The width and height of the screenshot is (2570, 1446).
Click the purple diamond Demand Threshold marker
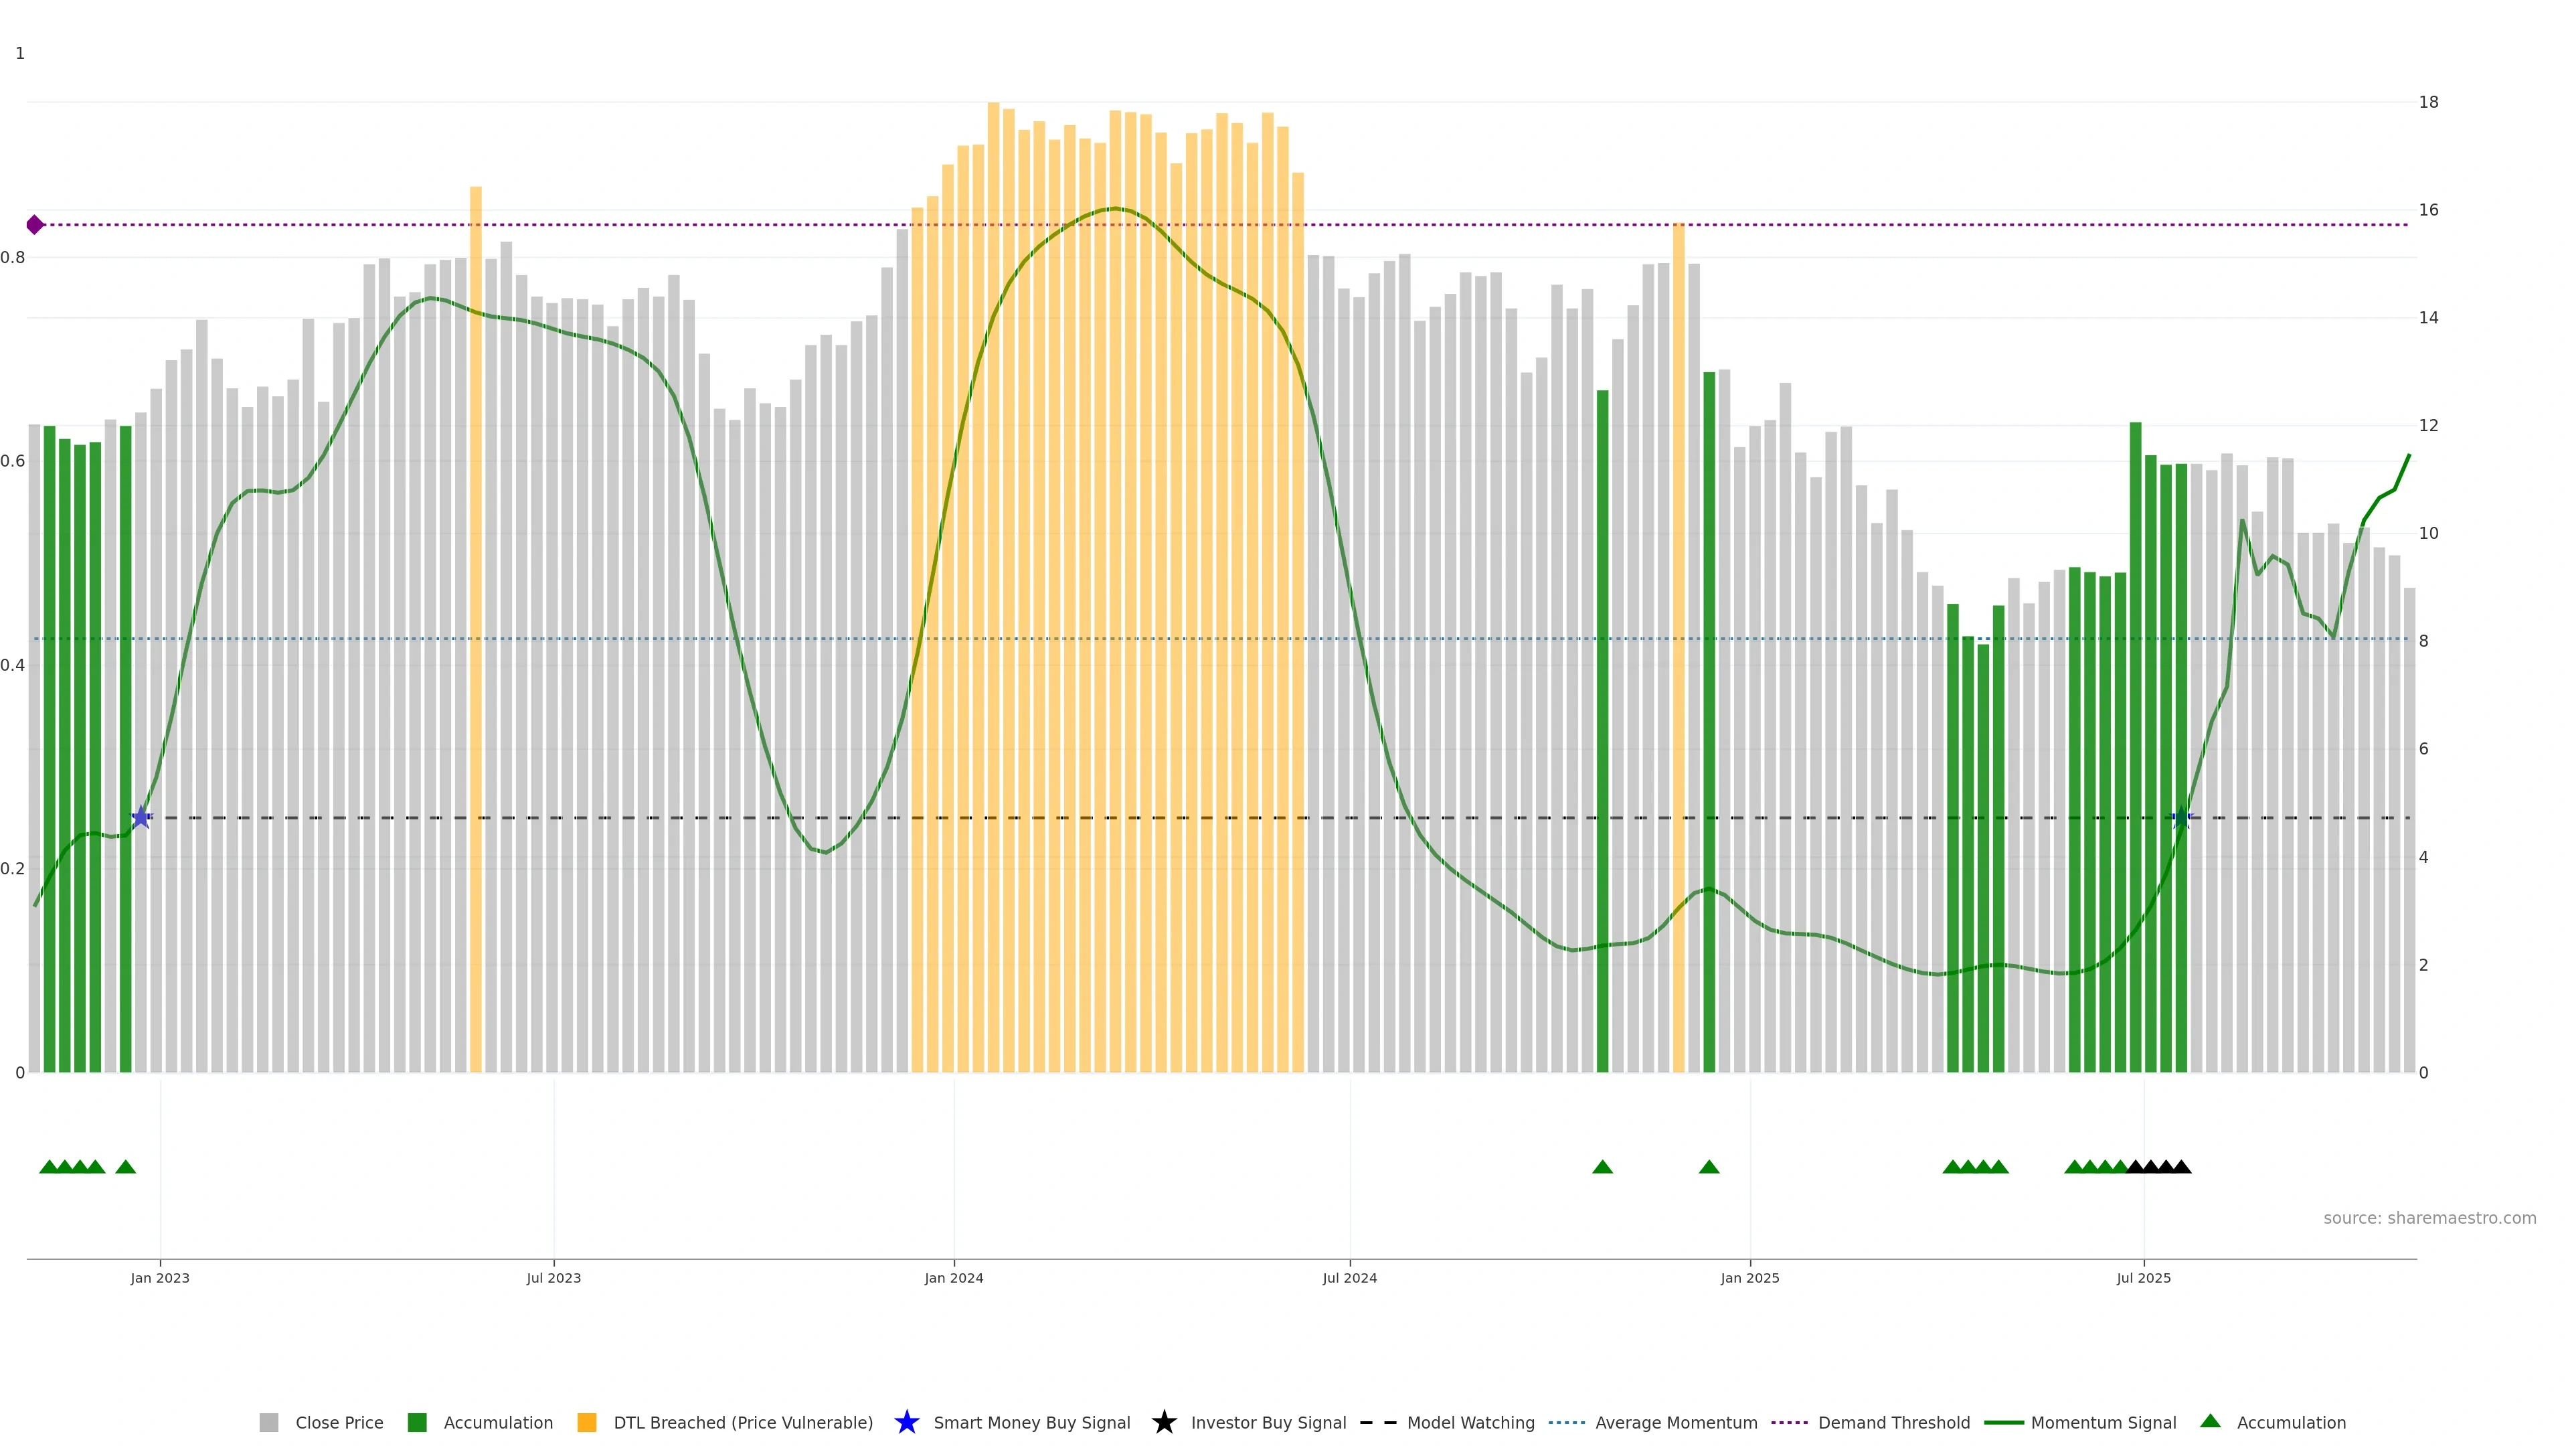coord(35,224)
